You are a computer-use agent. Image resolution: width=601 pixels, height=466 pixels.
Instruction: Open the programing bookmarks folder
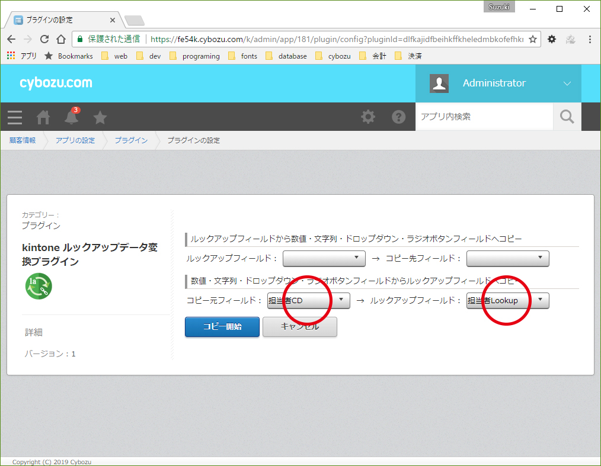click(194, 56)
